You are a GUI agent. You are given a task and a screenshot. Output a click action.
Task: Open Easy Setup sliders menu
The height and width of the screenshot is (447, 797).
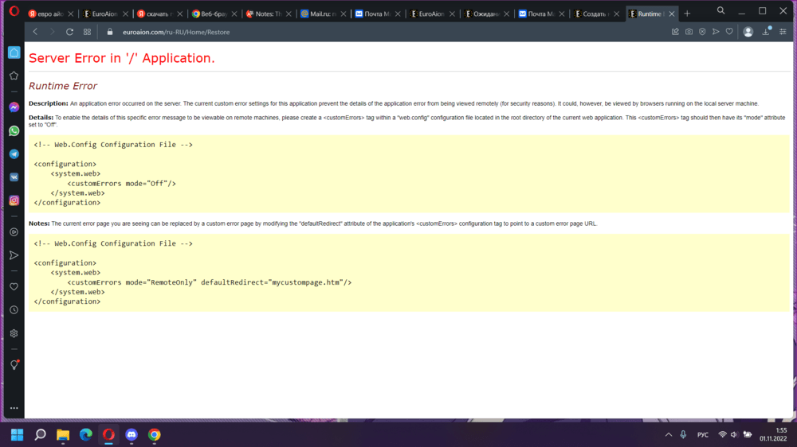783,32
